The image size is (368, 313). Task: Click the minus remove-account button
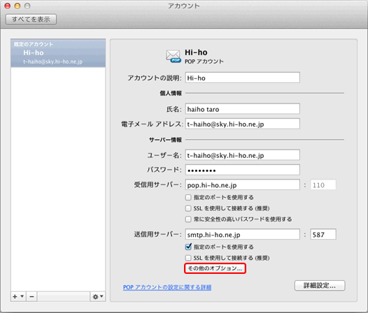[x=31, y=297]
